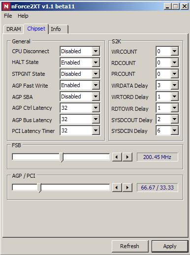Open the RDCOUNT dropdown

pyautogui.click(x=167, y=63)
